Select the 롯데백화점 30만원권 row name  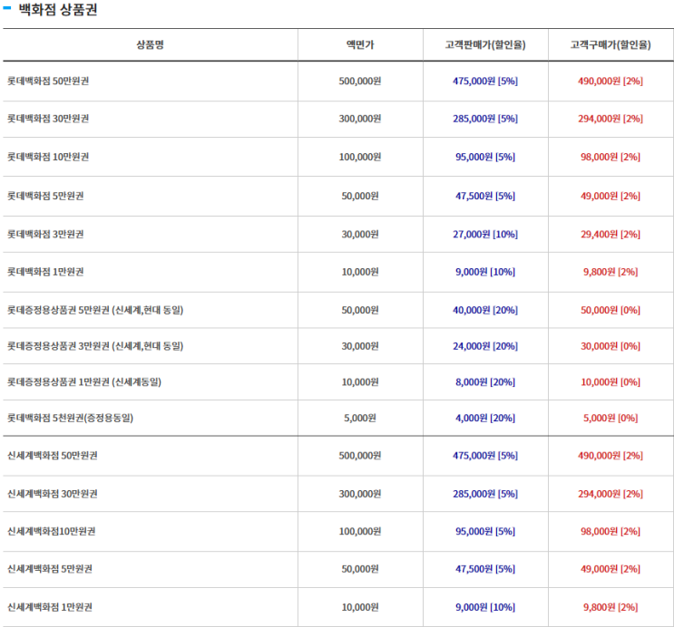point(54,119)
